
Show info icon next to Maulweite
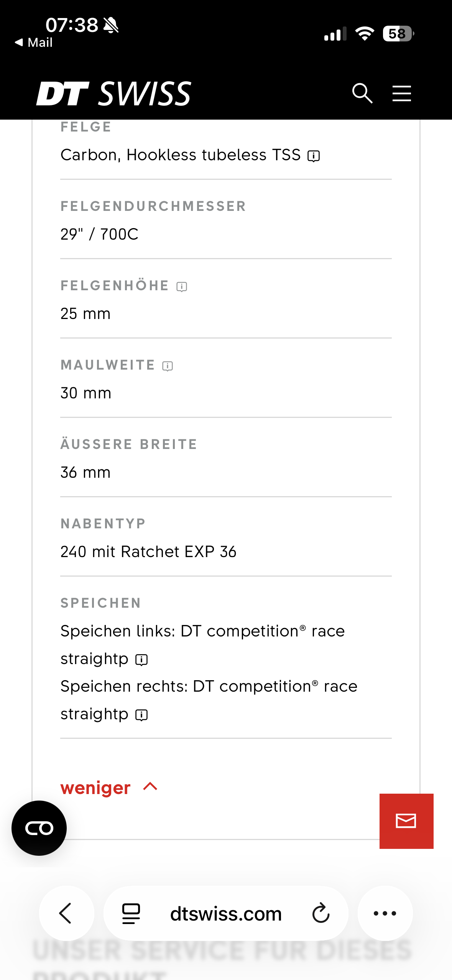click(x=168, y=366)
